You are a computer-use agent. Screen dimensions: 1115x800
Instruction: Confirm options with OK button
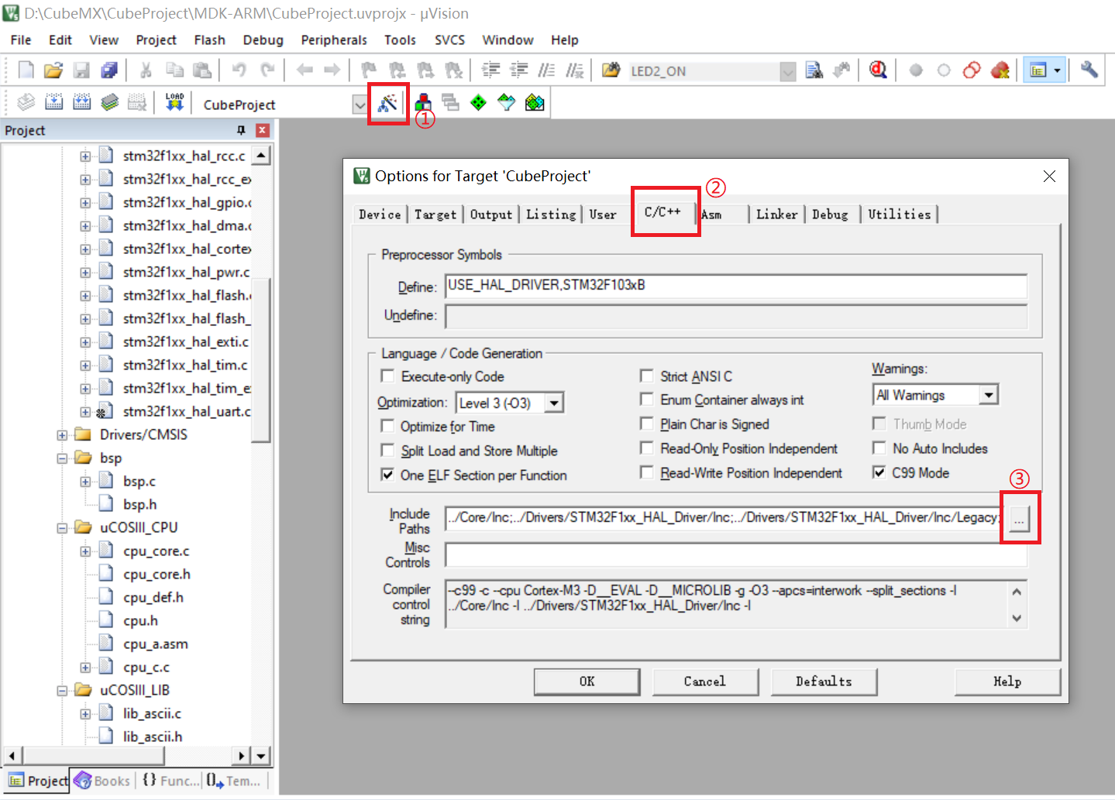tap(587, 682)
